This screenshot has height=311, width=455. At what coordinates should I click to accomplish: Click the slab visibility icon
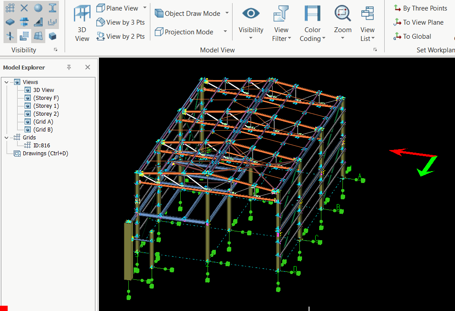(10, 22)
